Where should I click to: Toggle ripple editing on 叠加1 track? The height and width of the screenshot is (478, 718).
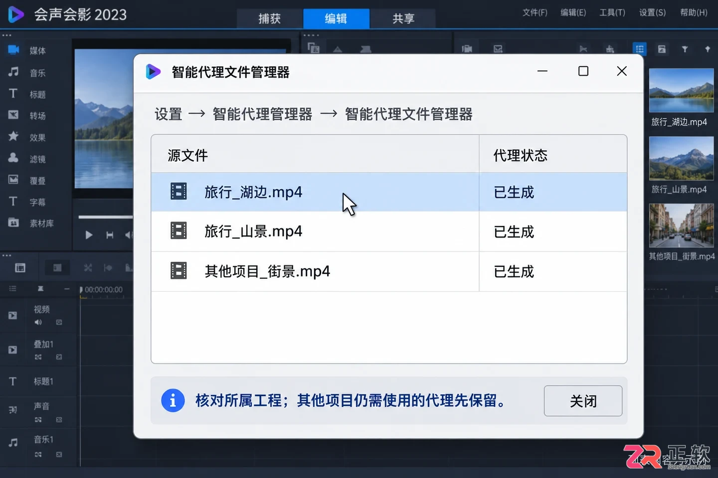point(59,357)
